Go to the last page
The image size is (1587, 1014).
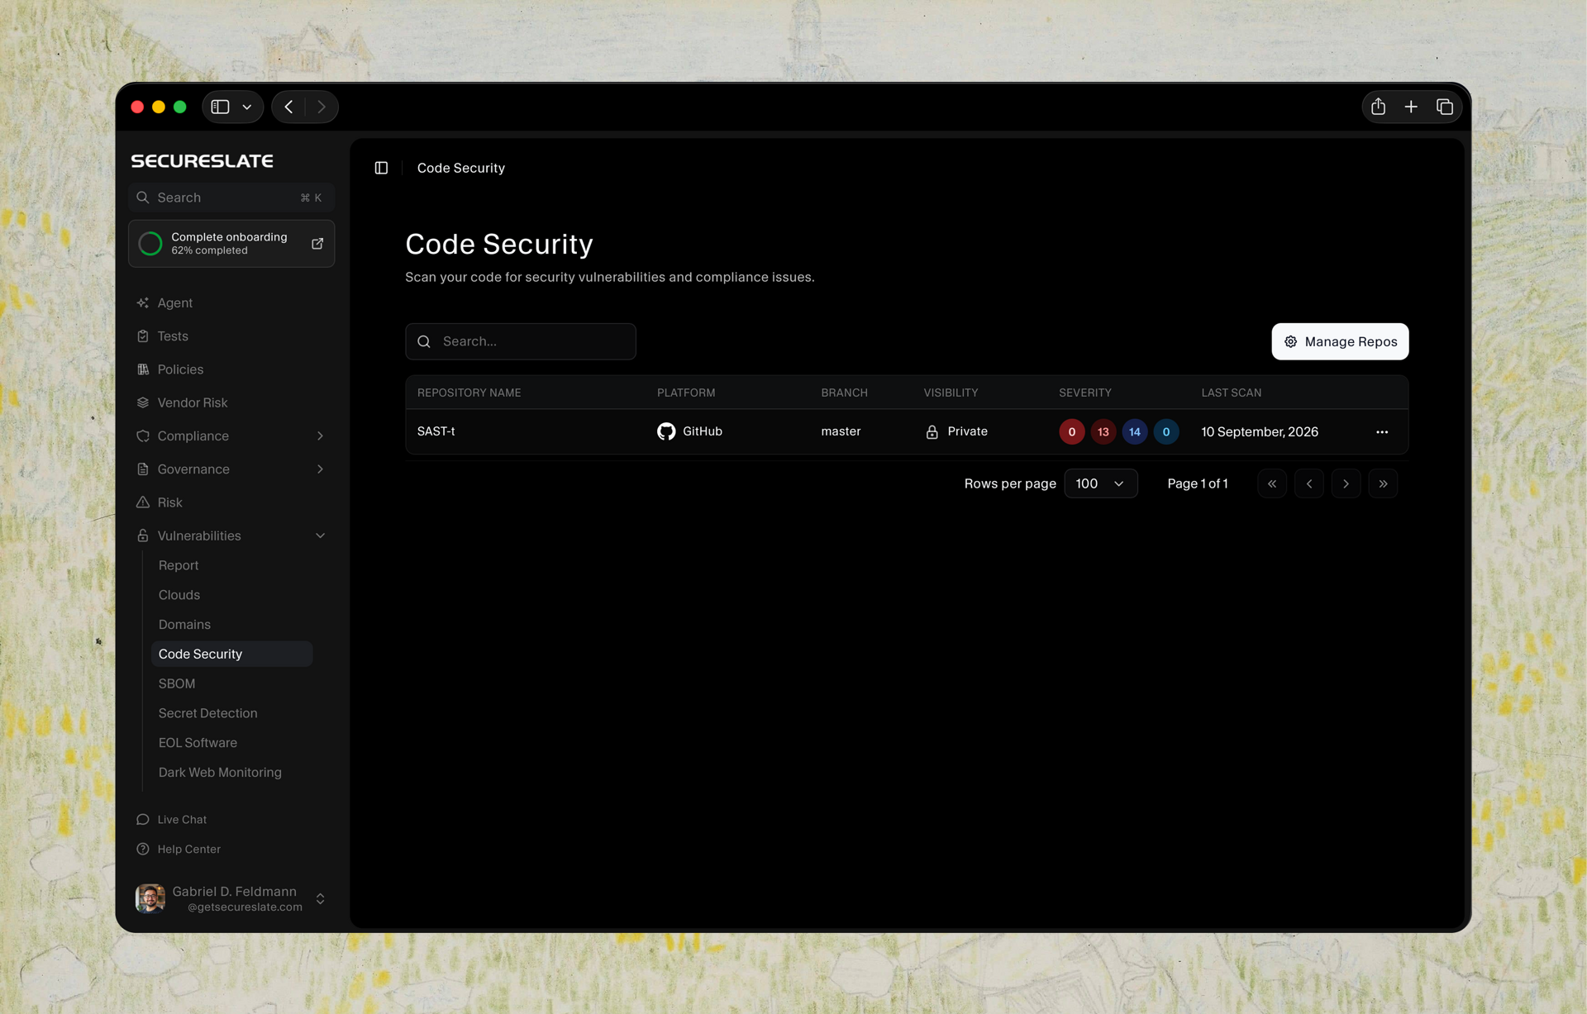tap(1383, 483)
